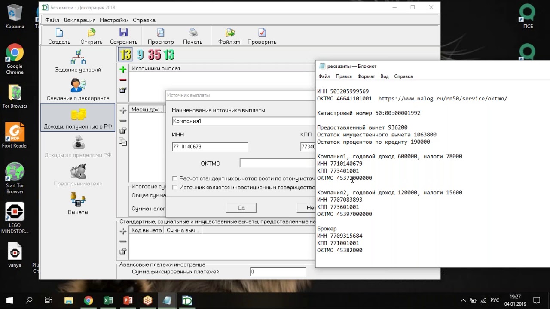Open PowerPoint from the taskbar
550x309 pixels.
pyautogui.click(x=128, y=300)
